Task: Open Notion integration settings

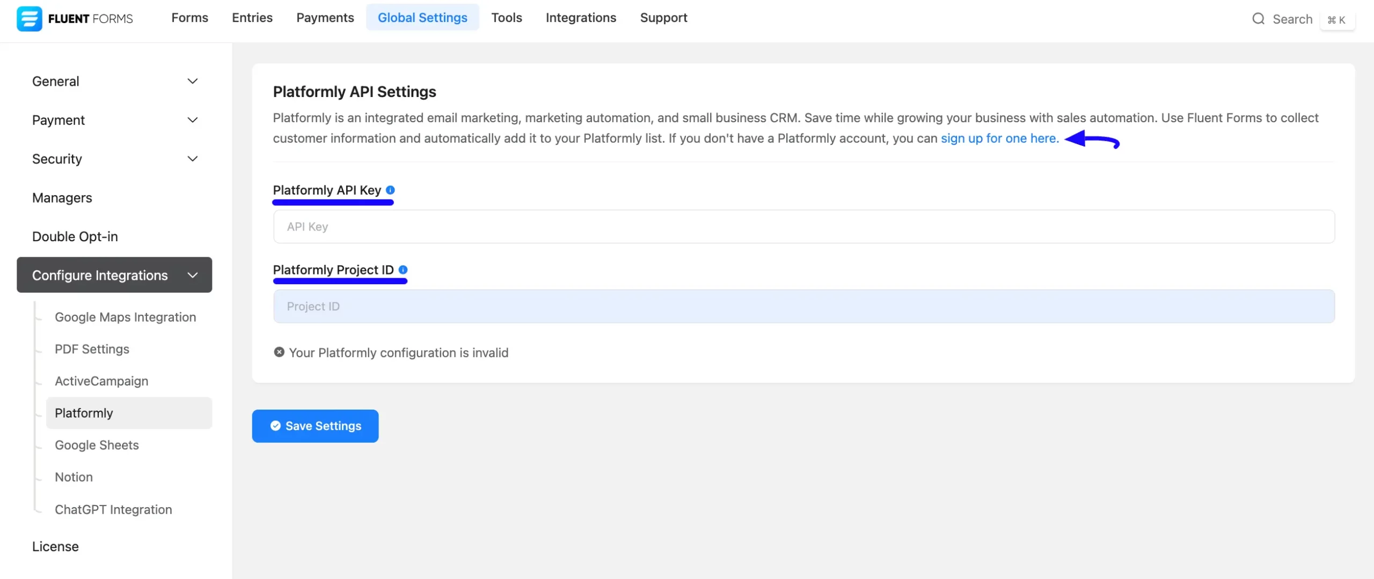Action: 74,477
